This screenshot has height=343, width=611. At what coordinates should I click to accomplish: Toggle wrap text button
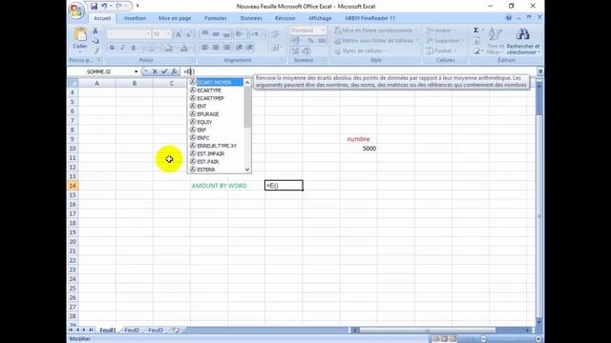click(275, 34)
